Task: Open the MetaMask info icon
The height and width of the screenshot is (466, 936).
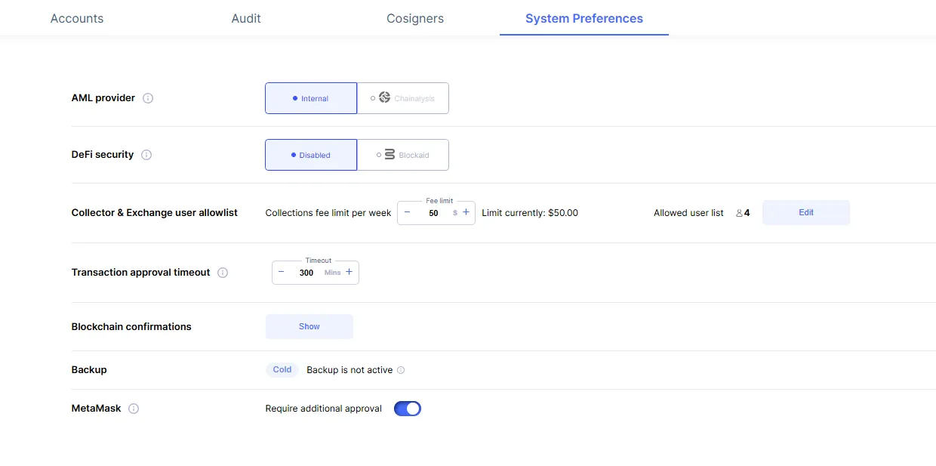Action: tap(134, 409)
